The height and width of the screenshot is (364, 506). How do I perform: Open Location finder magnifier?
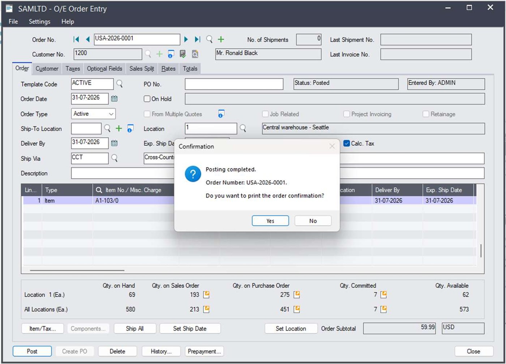243,128
